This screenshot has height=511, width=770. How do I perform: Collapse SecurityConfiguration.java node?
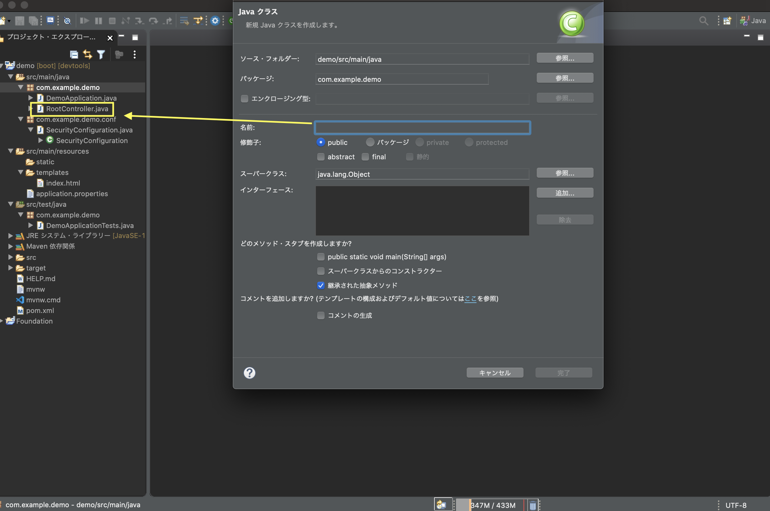[x=30, y=130]
